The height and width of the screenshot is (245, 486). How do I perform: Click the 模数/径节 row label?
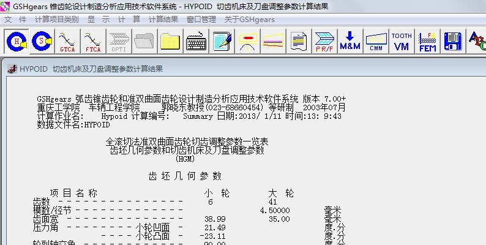tap(52, 211)
